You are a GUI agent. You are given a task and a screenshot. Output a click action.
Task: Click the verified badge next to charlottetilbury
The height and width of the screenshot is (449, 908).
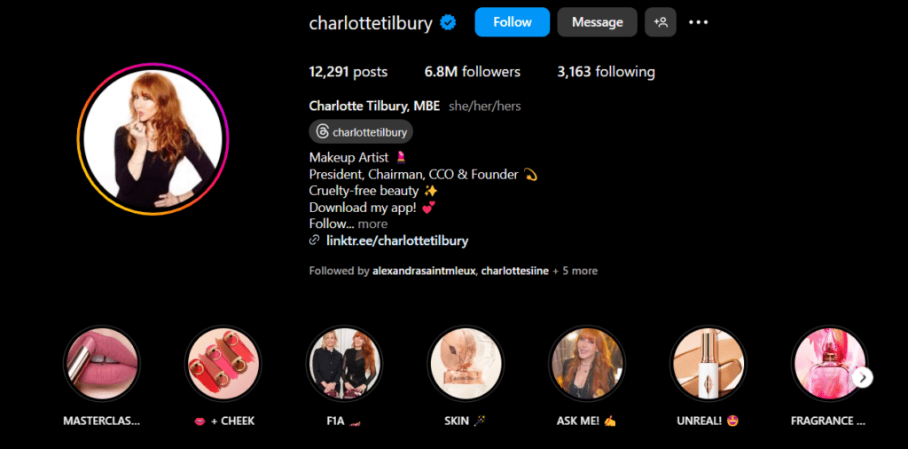448,22
